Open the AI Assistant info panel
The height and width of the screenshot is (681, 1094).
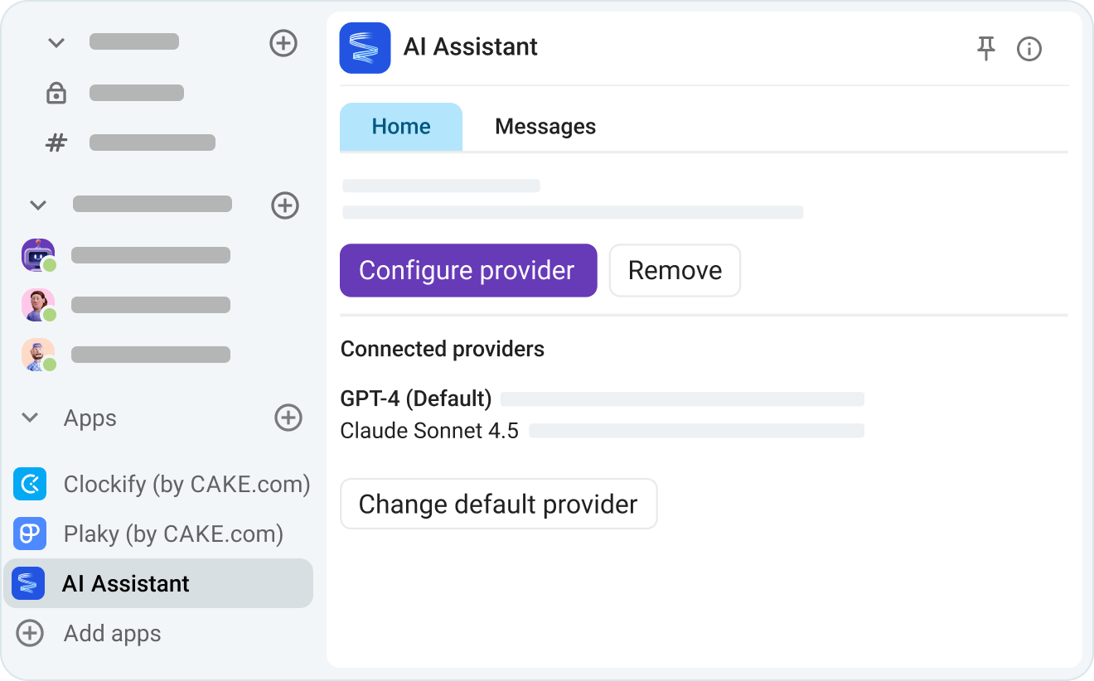pos(1029,49)
